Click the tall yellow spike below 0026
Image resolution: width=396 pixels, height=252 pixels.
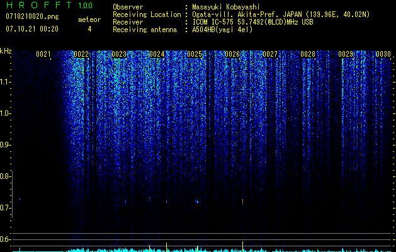(x=243, y=246)
